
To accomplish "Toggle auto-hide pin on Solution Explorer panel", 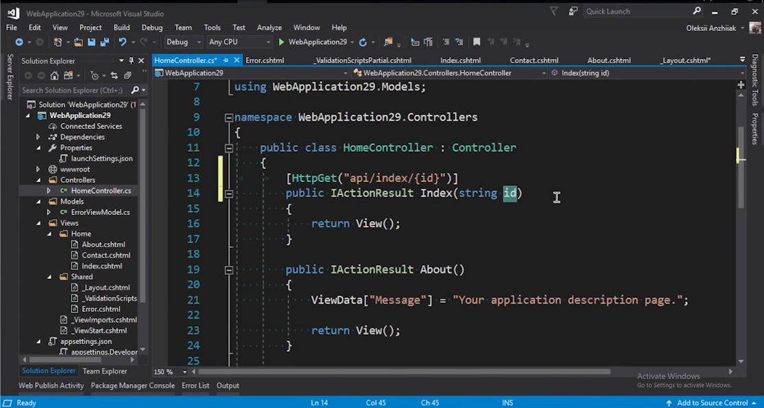I will 131,61.
